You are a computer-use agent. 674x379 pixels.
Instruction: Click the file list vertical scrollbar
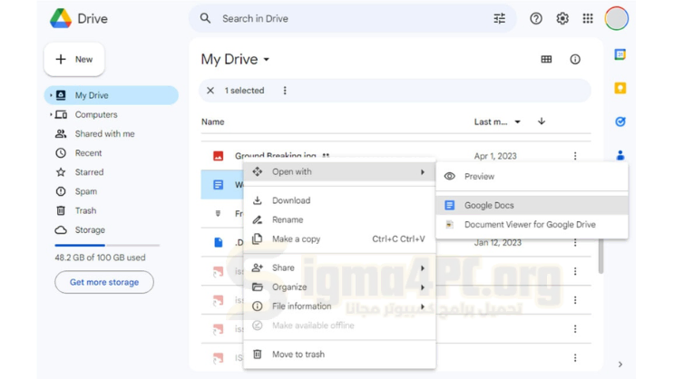pos(601,256)
